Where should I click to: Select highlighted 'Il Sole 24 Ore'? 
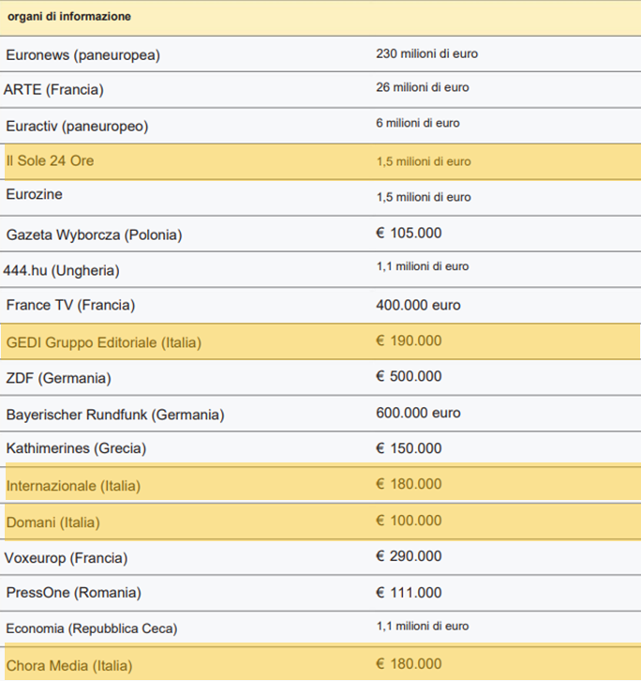pyautogui.click(x=50, y=160)
